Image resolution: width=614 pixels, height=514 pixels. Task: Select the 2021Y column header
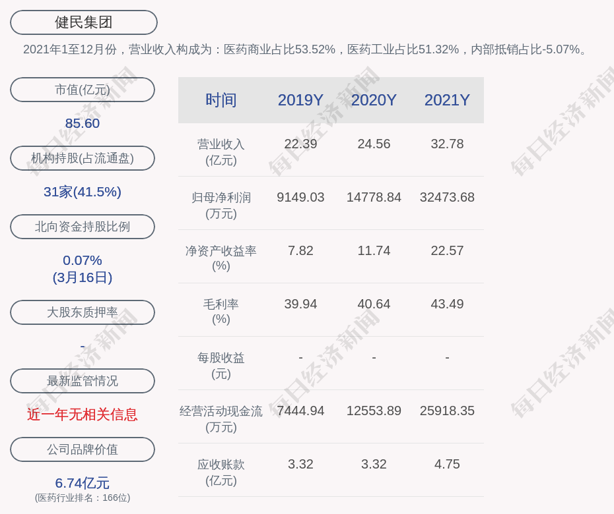[447, 100]
